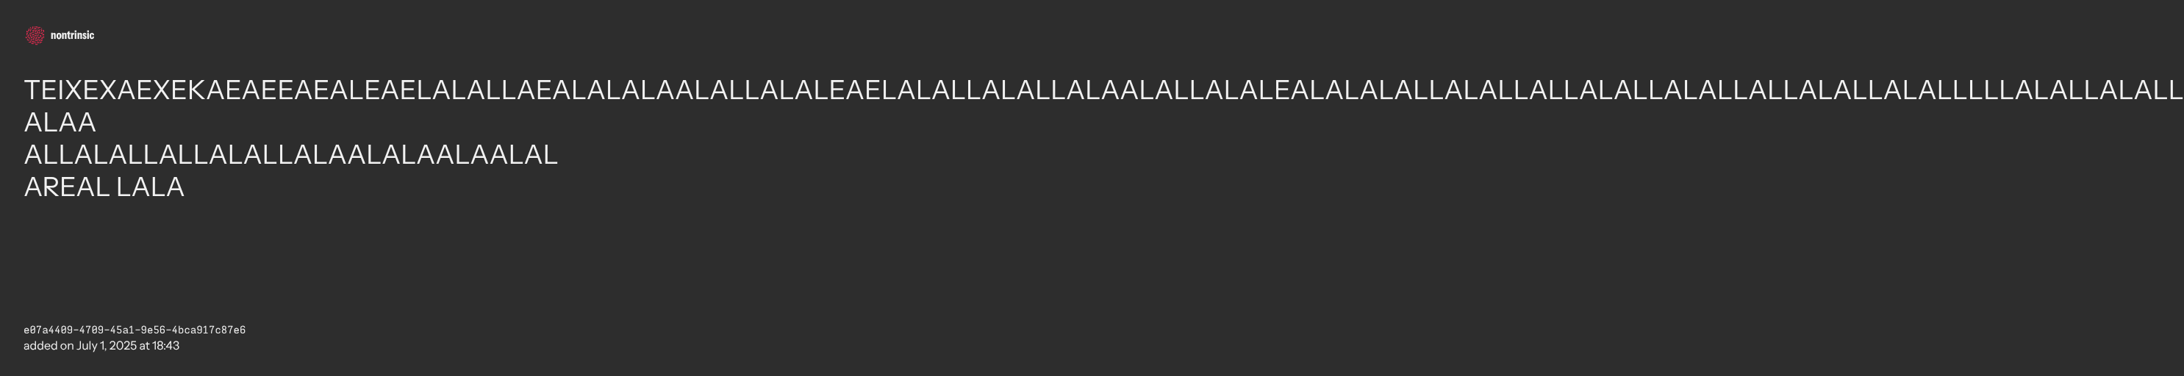
Task: Click the far right end of the long first line
Action: 2171,90
